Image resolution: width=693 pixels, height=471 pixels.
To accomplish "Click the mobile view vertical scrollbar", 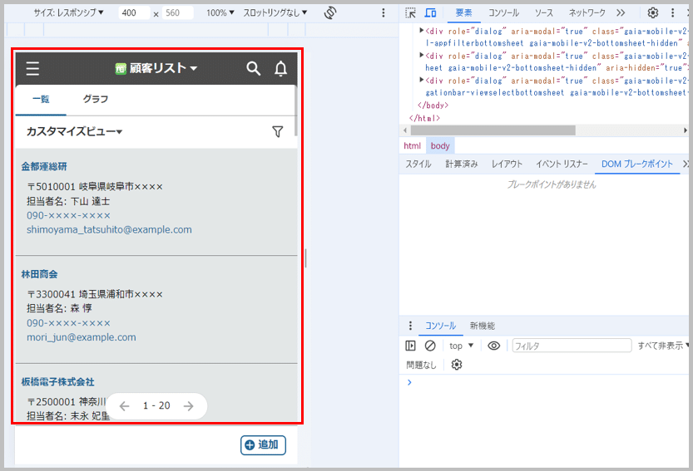I will point(295,110).
